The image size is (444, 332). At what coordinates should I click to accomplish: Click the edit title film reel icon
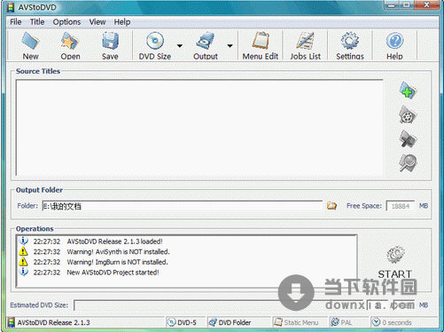click(x=408, y=115)
